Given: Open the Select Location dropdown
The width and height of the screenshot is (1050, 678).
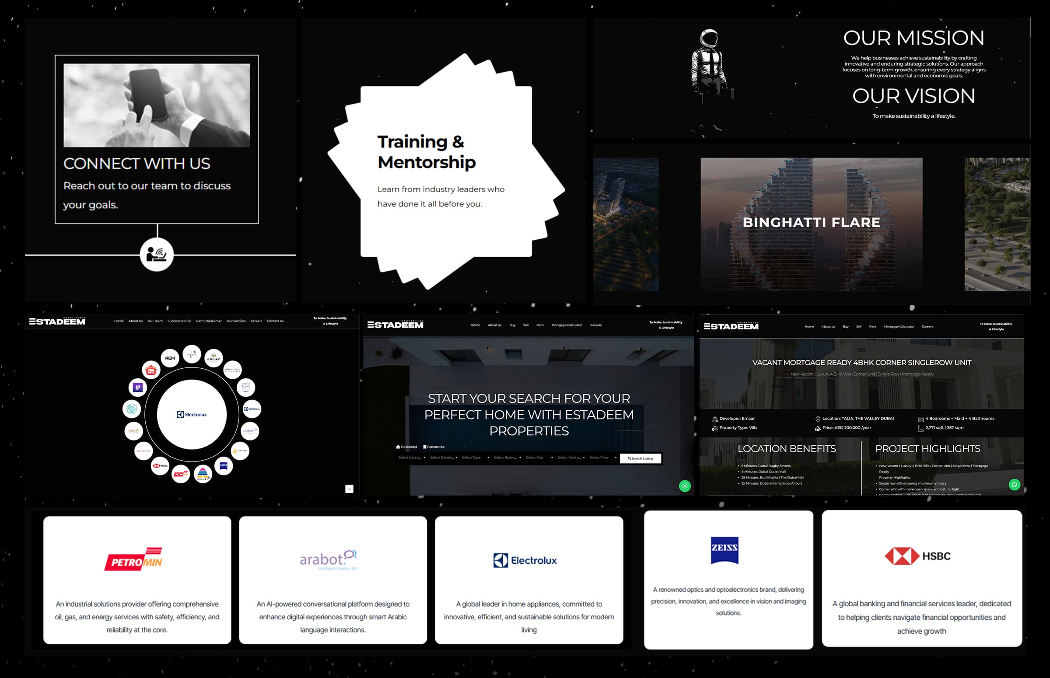Looking at the screenshot, I should [x=411, y=458].
